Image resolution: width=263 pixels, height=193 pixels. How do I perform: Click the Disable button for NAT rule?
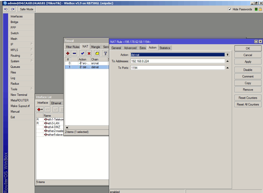(248, 70)
